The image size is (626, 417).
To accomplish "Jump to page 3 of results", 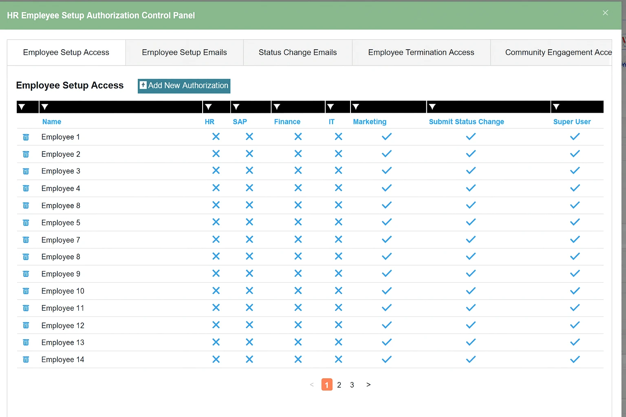I will 352,385.
